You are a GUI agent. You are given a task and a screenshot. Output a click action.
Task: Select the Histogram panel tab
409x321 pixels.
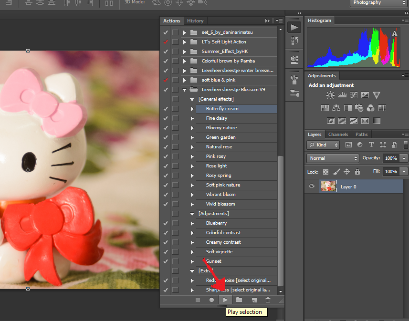(319, 21)
